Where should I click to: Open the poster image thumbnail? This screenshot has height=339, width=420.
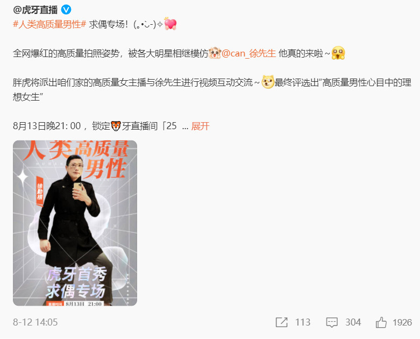coord(75,223)
